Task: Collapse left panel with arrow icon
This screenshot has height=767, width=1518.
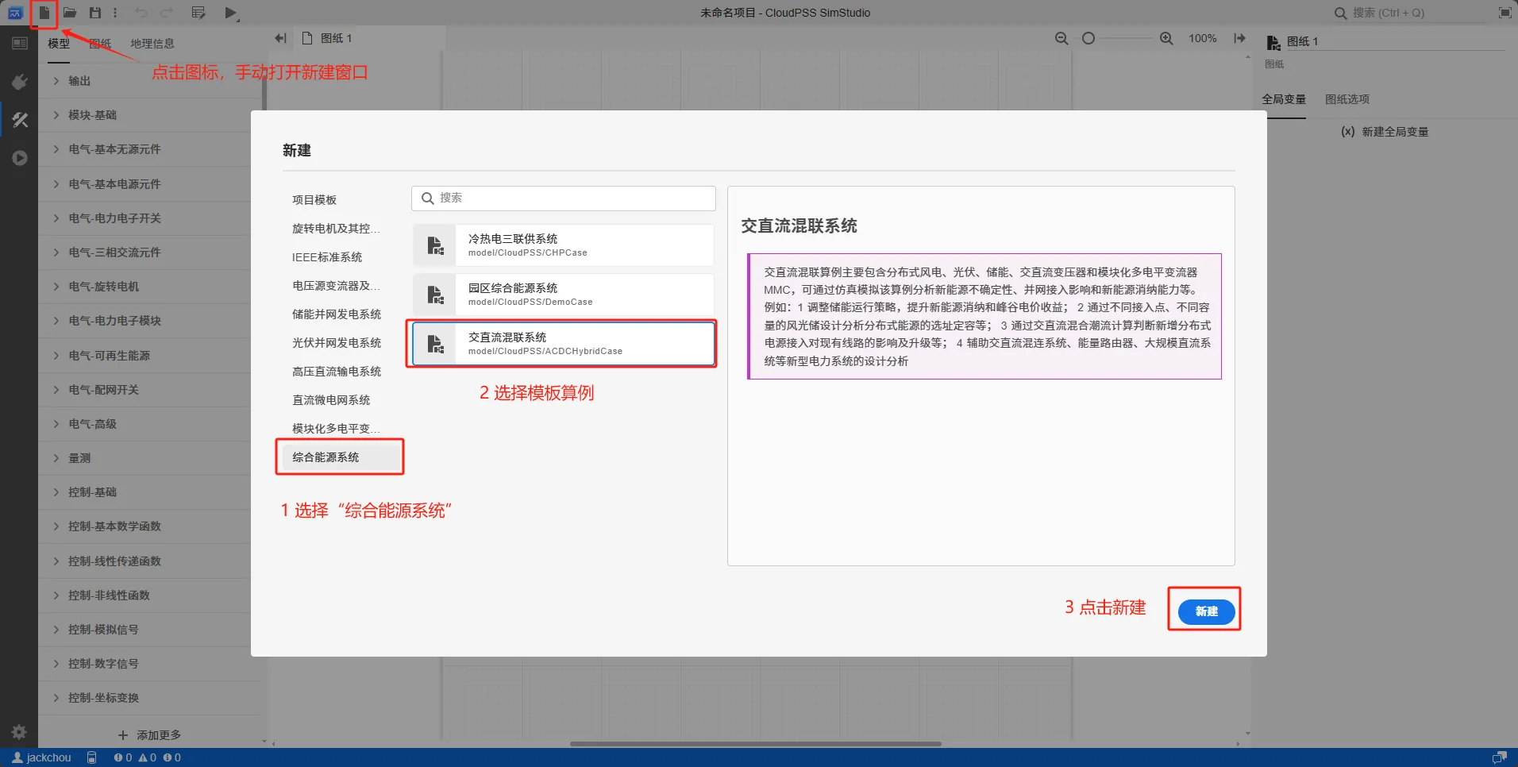Action: pos(280,38)
